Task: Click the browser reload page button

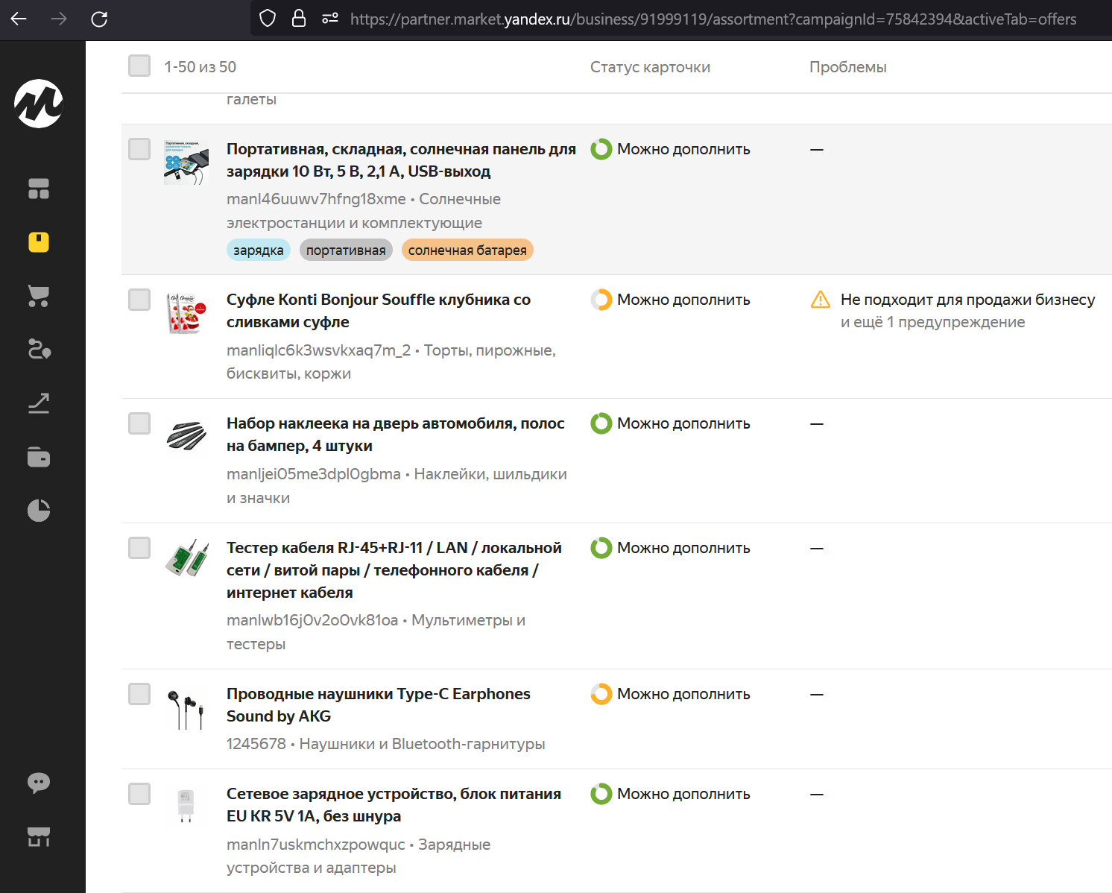Action: 99,19
